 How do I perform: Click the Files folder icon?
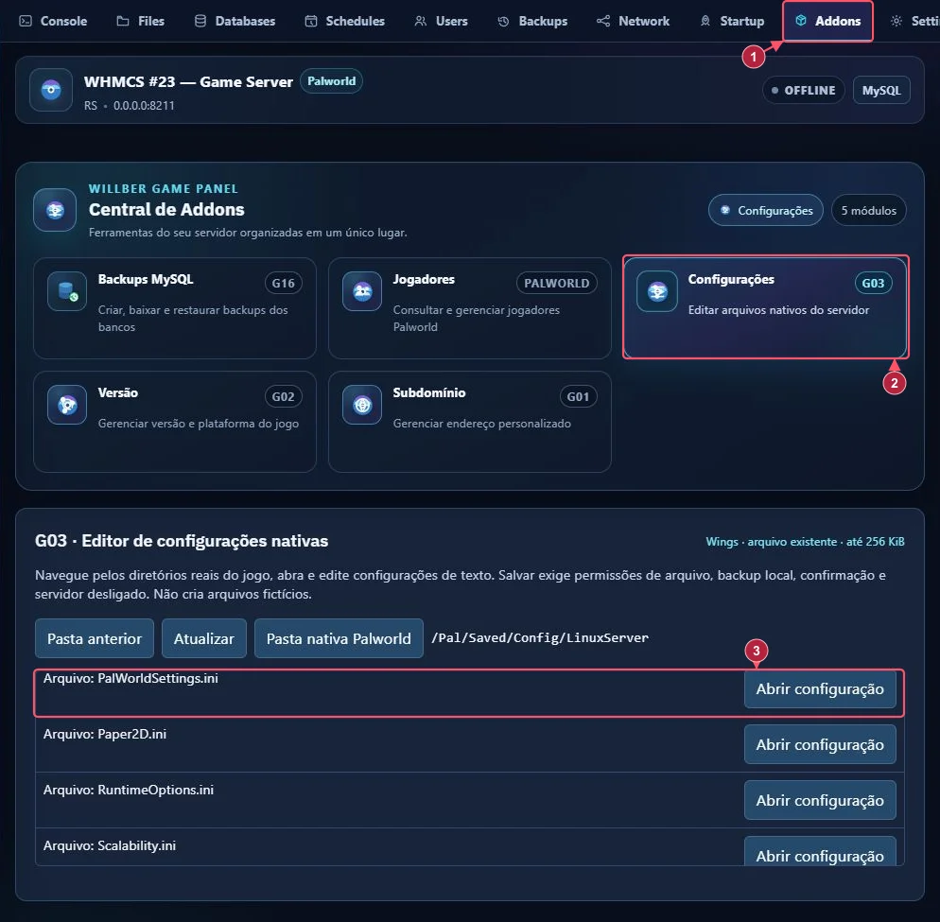click(x=123, y=21)
